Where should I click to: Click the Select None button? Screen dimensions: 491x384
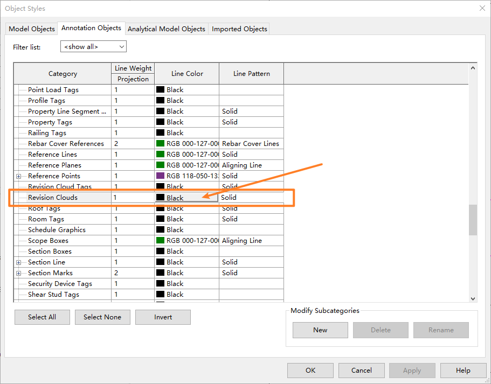pyautogui.click(x=102, y=317)
